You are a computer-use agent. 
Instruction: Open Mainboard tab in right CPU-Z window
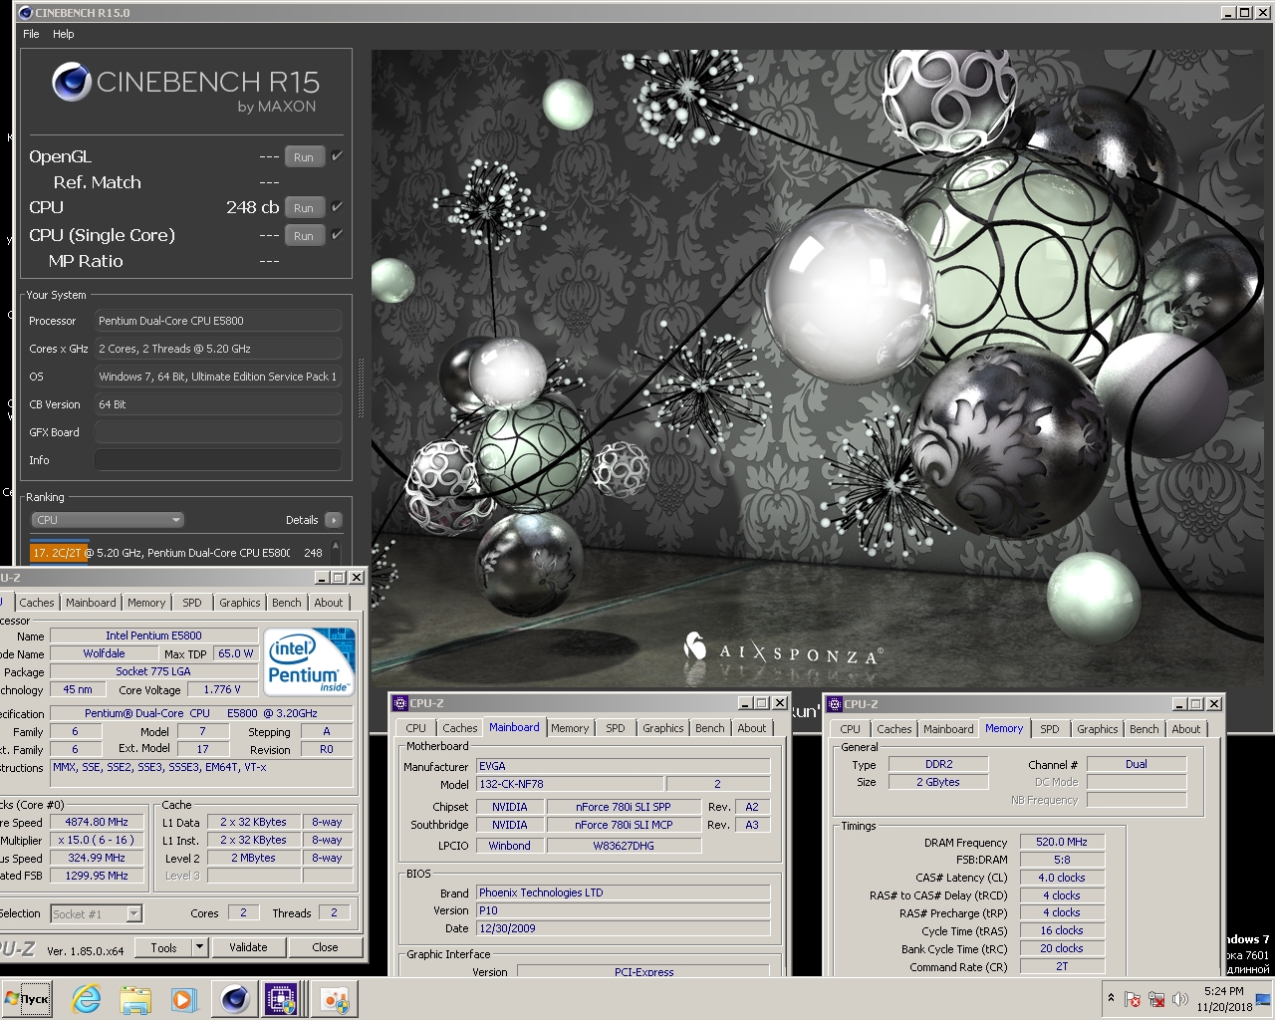click(948, 729)
